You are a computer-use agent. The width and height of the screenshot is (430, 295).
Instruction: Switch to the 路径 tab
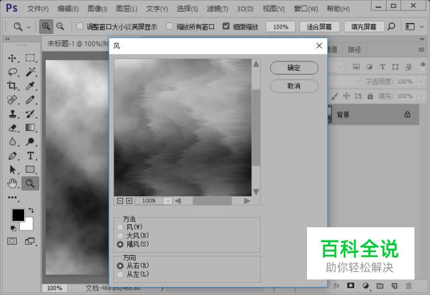pyautogui.click(x=354, y=50)
